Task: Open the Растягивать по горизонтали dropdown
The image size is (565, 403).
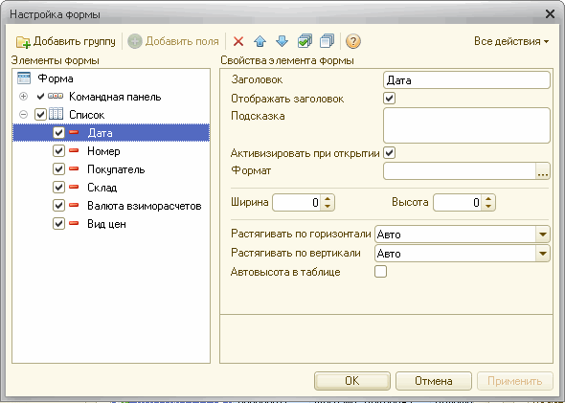Action: [x=543, y=235]
